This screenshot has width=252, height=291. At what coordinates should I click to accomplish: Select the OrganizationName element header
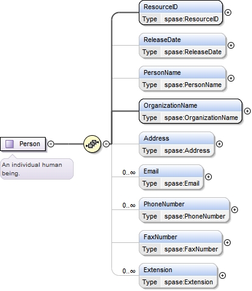(191, 105)
